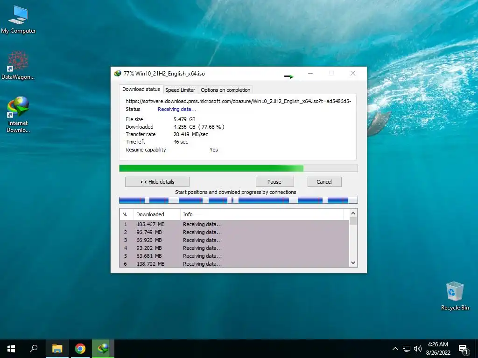Select connection row 4 with 93.202 MB
Image resolution: width=478 pixels, height=358 pixels.
pos(234,248)
